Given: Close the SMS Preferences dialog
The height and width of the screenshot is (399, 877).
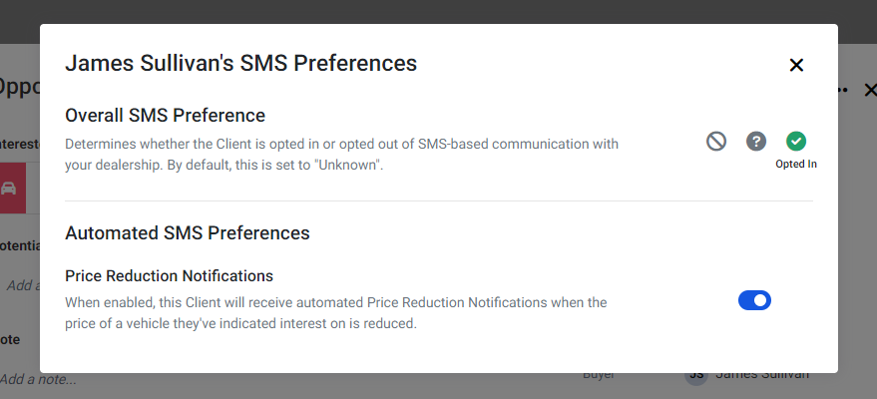Looking at the screenshot, I should [x=796, y=65].
